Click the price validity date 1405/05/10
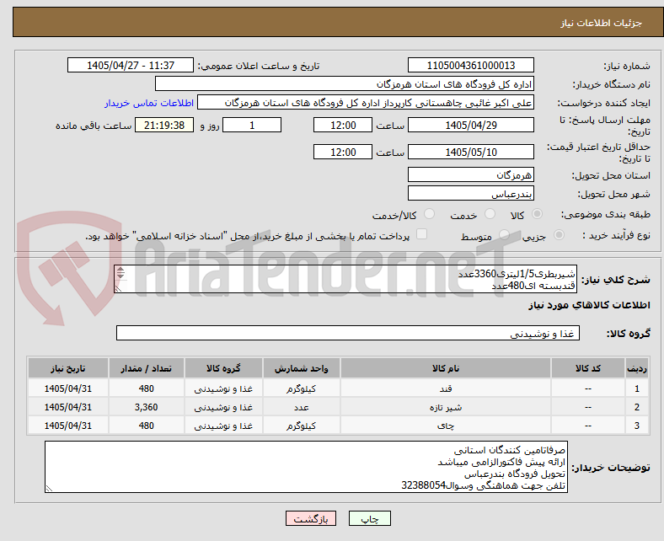 click(470, 152)
